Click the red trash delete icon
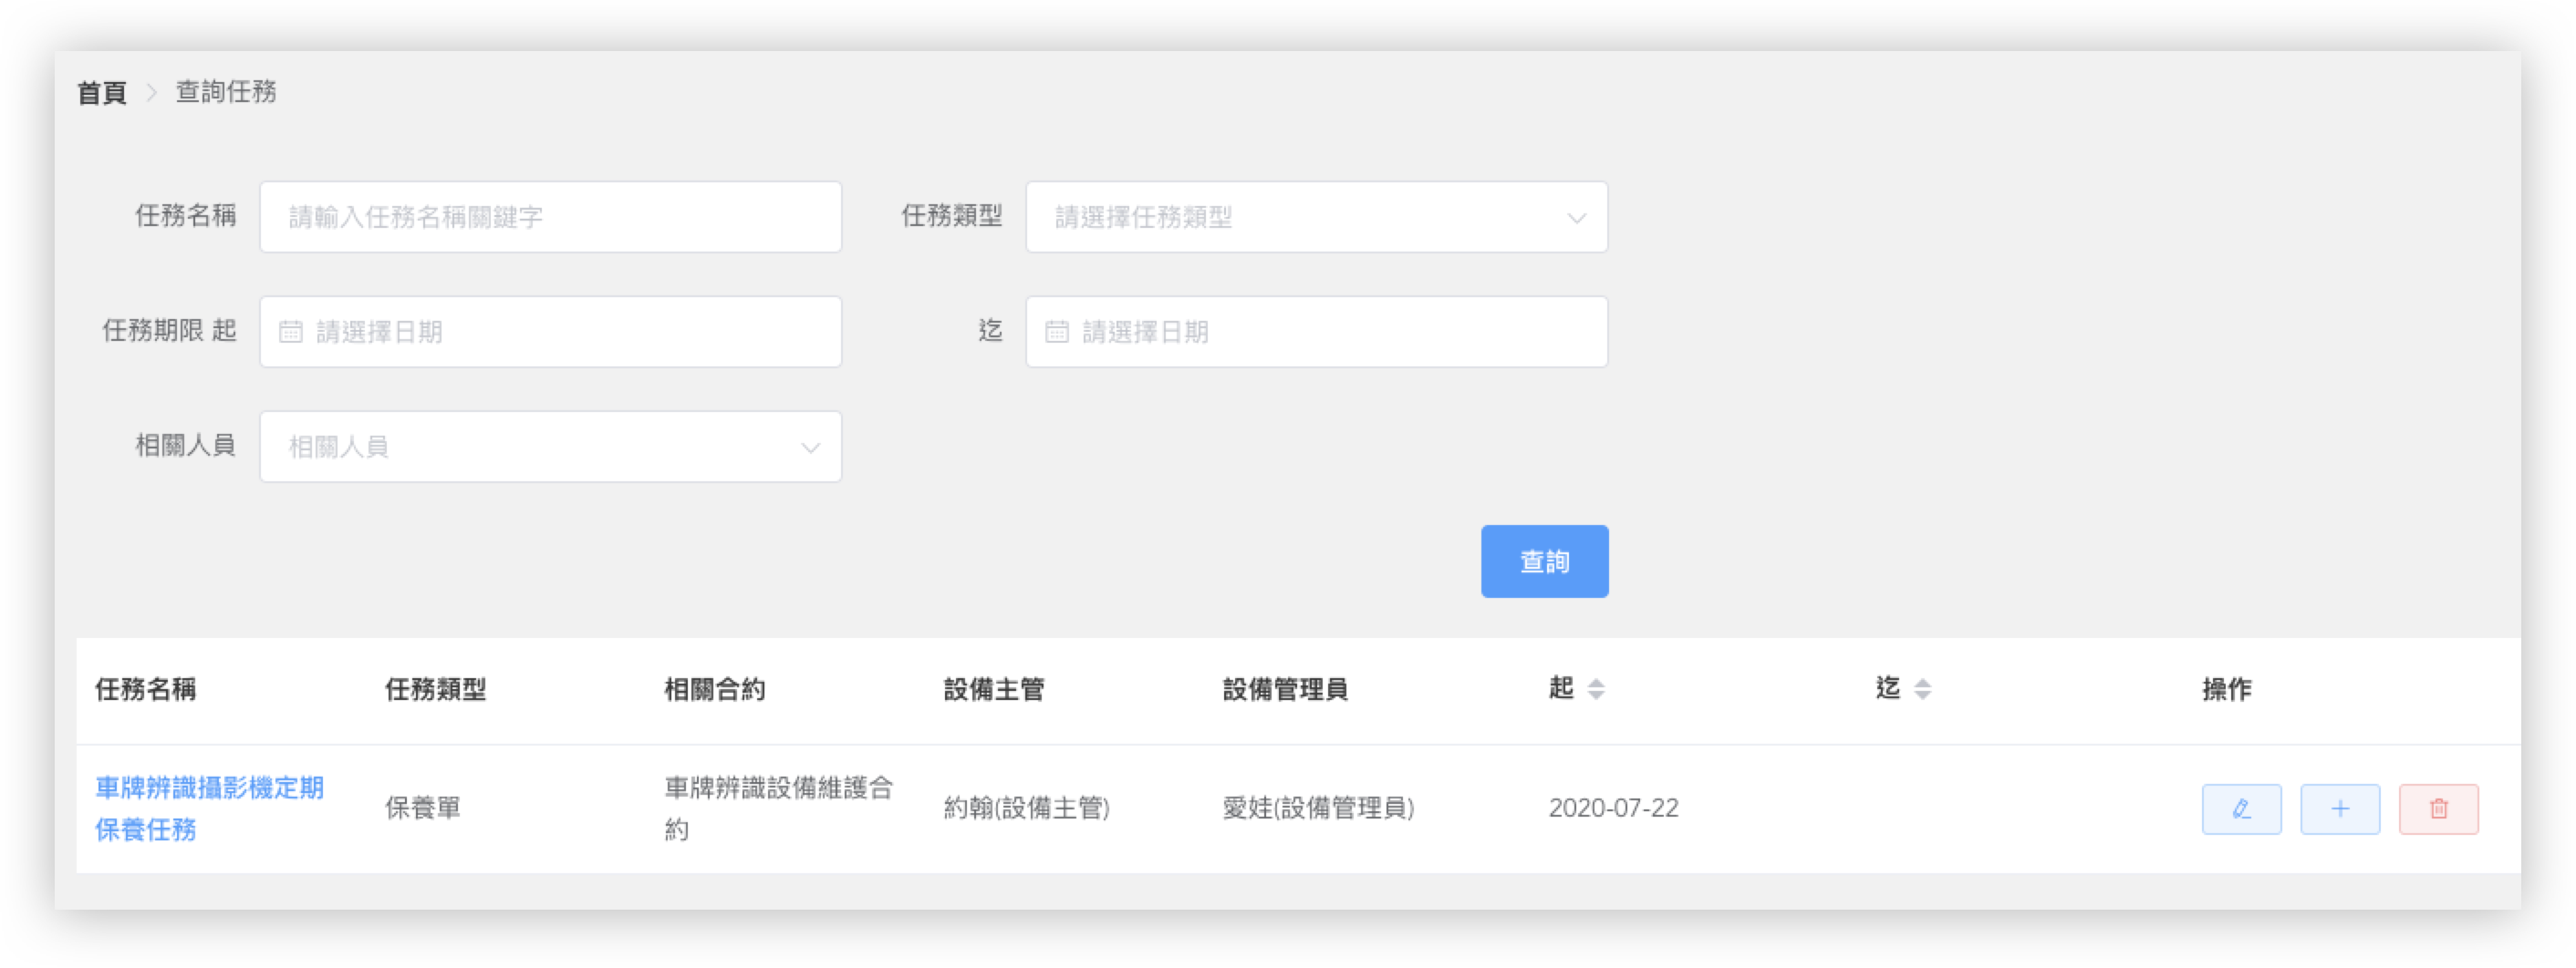The height and width of the screenshot is (968, 2576). coord(2439,809)
